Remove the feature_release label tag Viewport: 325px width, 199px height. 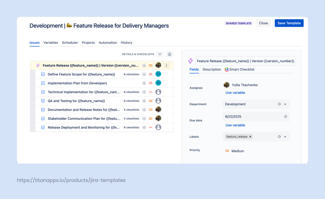pos(250,137)
